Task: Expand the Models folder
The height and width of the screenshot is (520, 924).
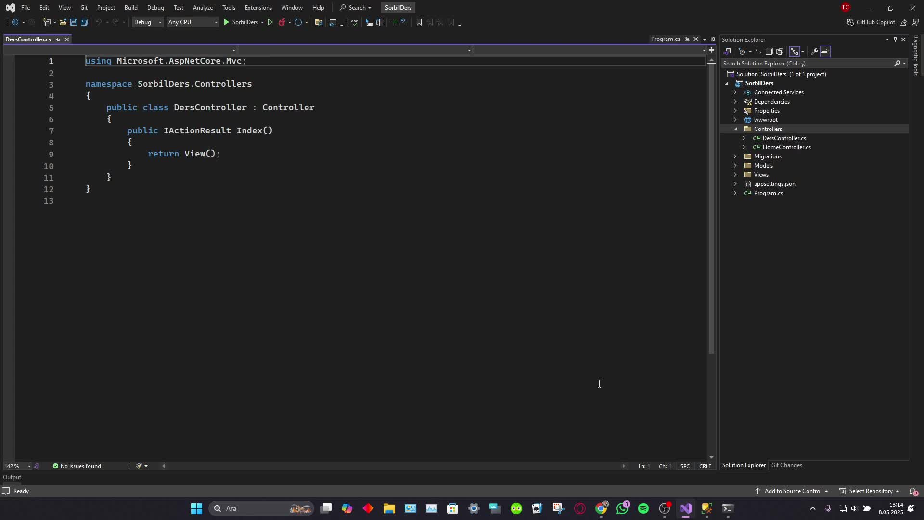Action: click(x=735, y=166)
